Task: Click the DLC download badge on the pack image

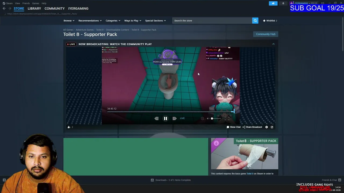Action: (216, 143)
